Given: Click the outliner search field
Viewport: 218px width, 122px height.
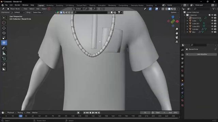Looking at the screenshot, I should [202, 9].
